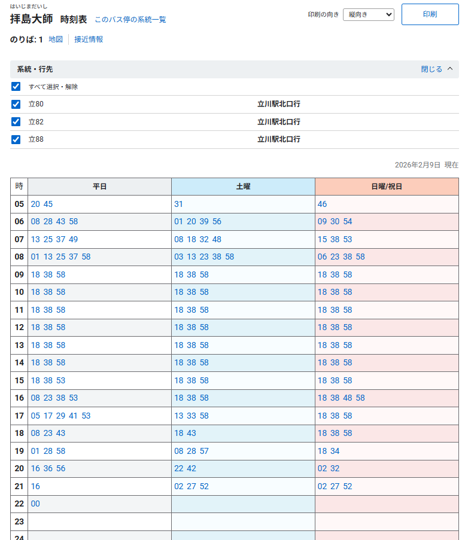Click weekday 05:20 departure time

(x=35, y=204)
